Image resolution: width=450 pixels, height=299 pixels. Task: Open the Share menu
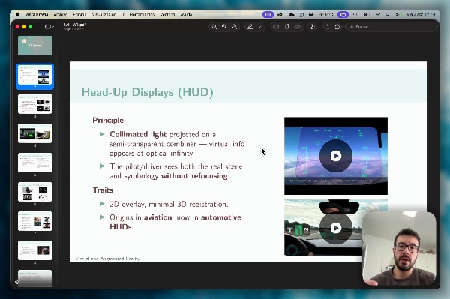pos(337,27)
